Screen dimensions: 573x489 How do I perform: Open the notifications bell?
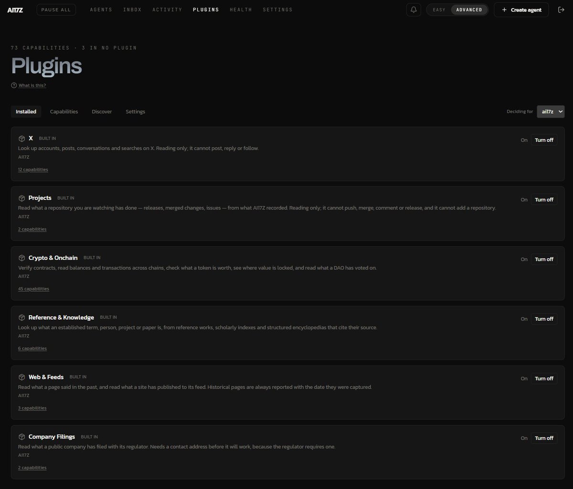[414, 10]
